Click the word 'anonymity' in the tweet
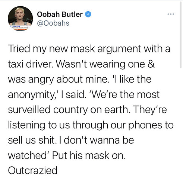Viewport: 183px width, 186px height. tap(31, 95)
